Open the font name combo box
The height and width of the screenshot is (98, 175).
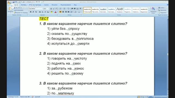(36, 9)
